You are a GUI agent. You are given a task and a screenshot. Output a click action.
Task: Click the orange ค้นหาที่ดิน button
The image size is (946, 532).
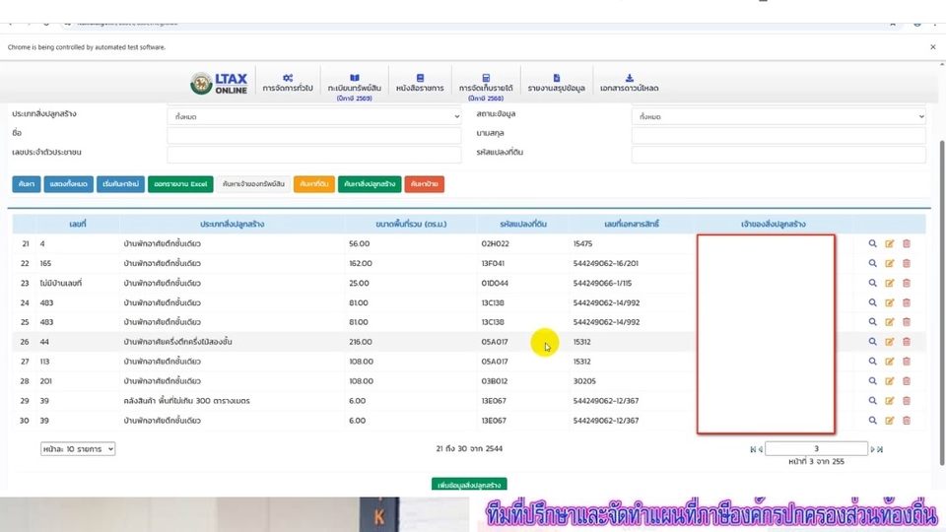pos(314,184)
